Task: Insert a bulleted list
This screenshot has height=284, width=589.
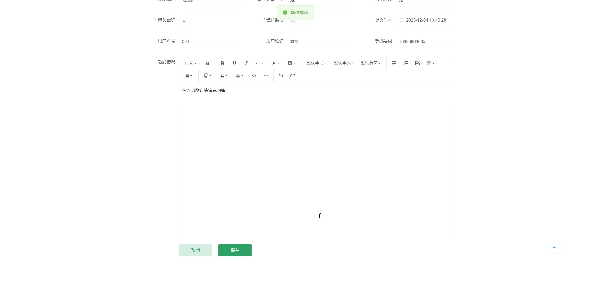Action: (x=394, y=63)
